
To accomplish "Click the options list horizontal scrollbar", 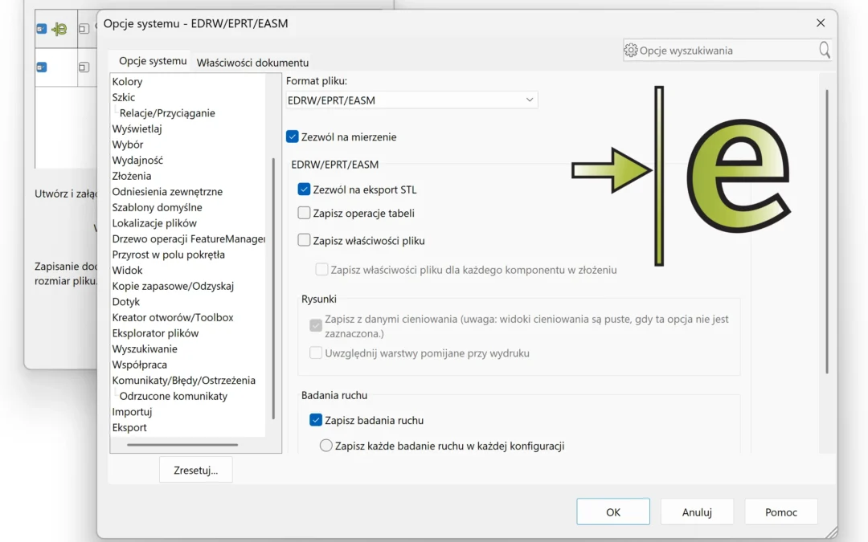I will tap(182, 444).
